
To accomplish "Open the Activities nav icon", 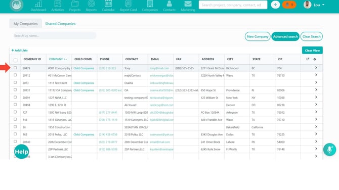I will (x=58, y=6).
